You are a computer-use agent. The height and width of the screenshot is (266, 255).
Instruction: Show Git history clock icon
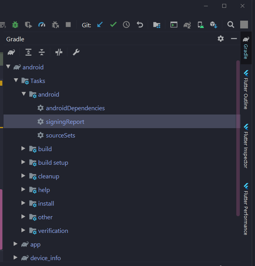[x=126, y=25]
